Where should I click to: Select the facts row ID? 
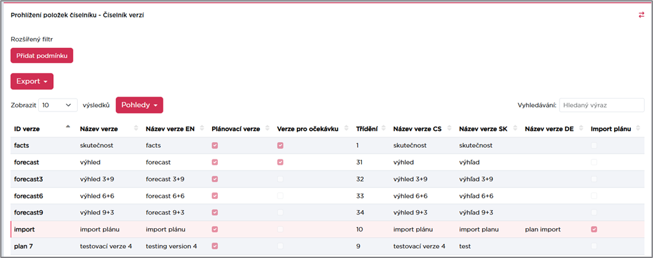(21, 146)
